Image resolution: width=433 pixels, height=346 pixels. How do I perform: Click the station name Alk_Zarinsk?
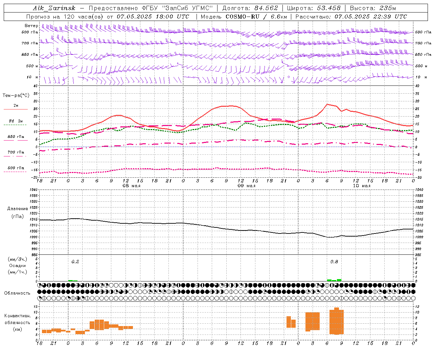(x=54, y=8)
